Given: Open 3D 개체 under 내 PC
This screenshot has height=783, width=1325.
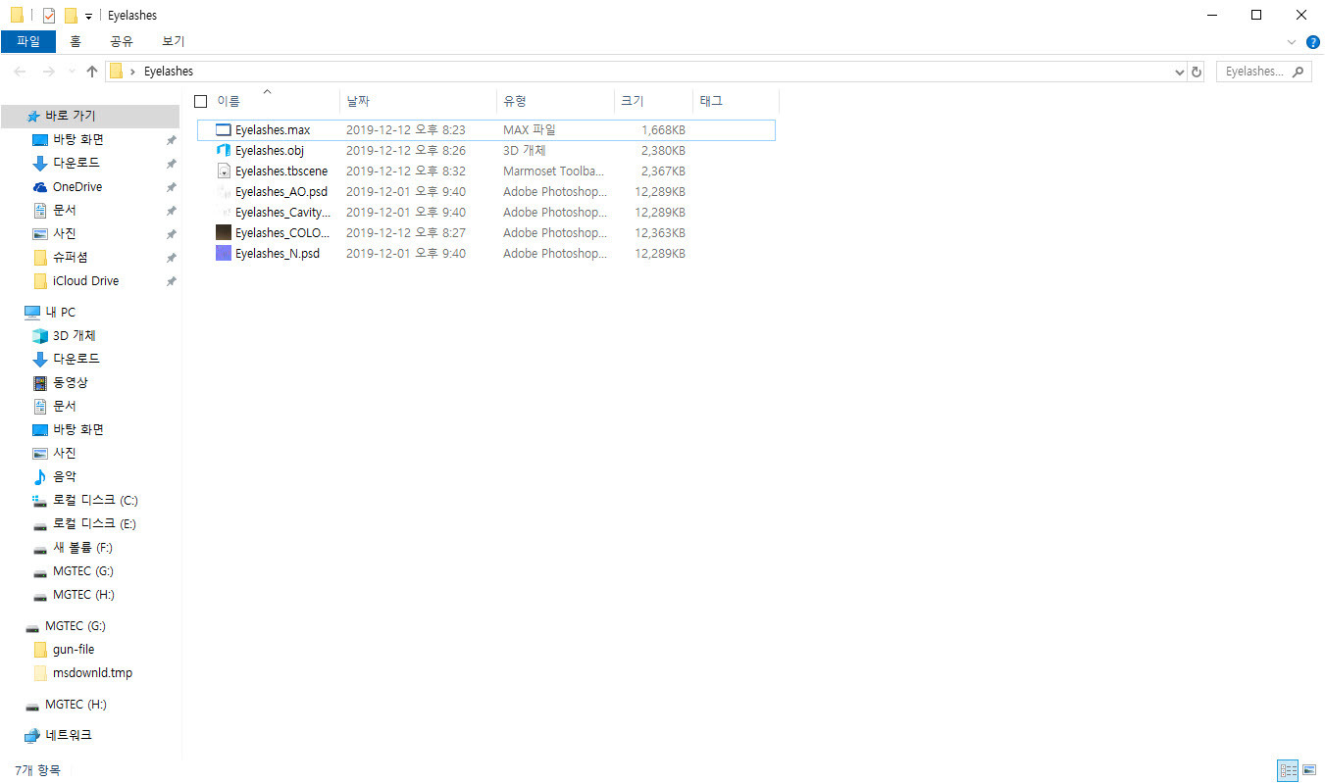Looking at the screenshot, I should (75, 335).
